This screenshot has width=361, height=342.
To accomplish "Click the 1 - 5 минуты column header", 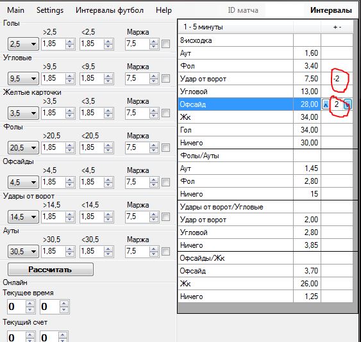I will (236, 27).
